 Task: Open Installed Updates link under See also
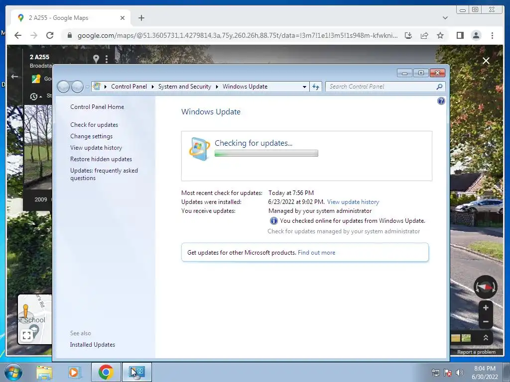click(x=92, y=345)
